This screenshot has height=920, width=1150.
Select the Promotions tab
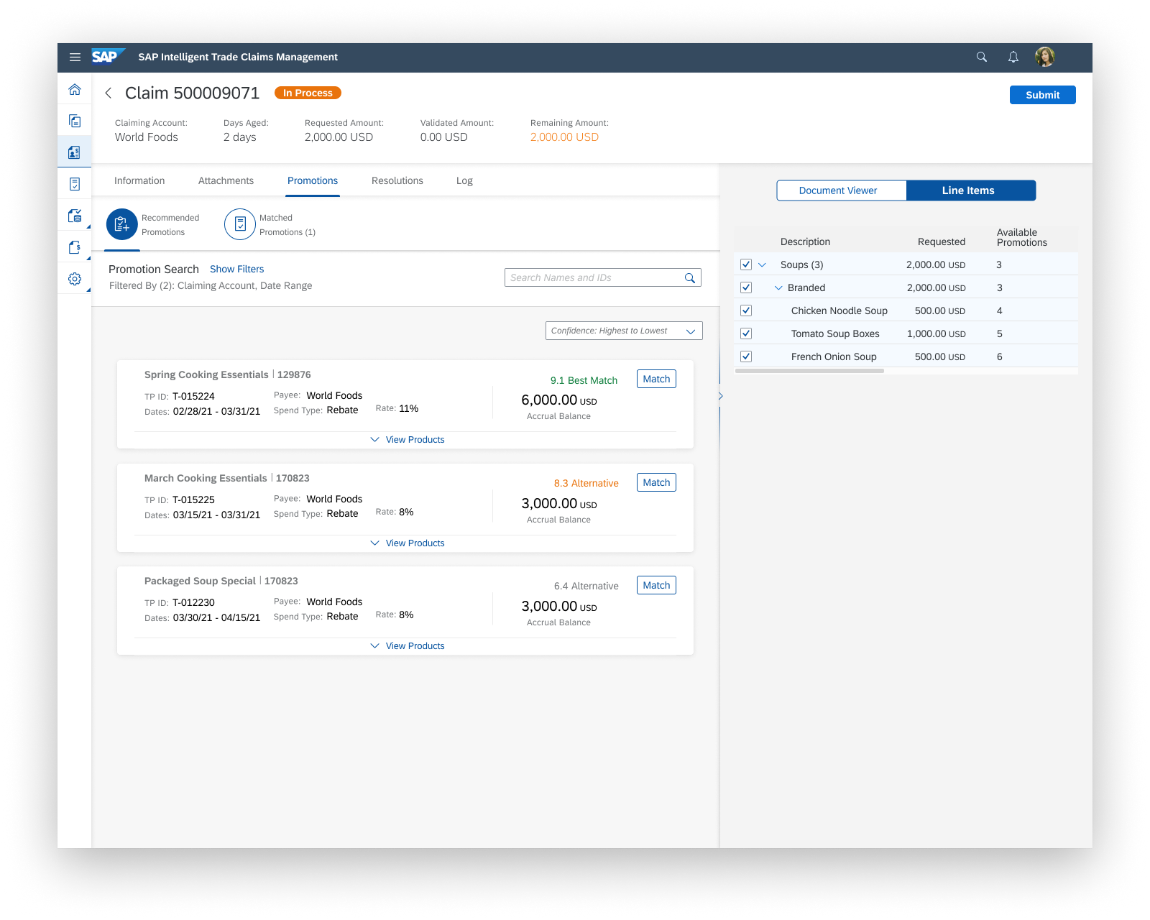(313, 180)
